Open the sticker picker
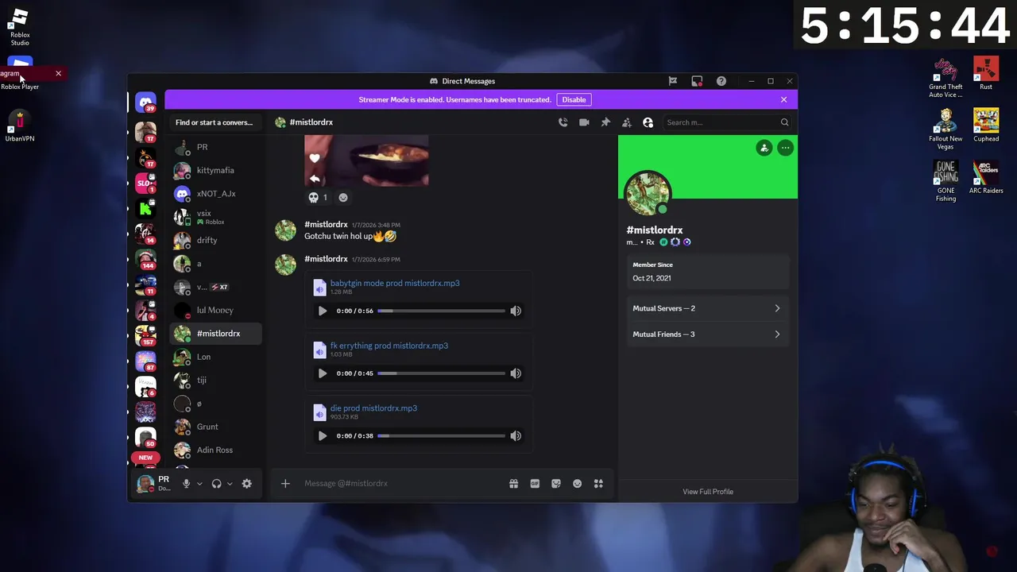Screen dimensions: 1017x572 pyautogui.click(x=556, y=483)
